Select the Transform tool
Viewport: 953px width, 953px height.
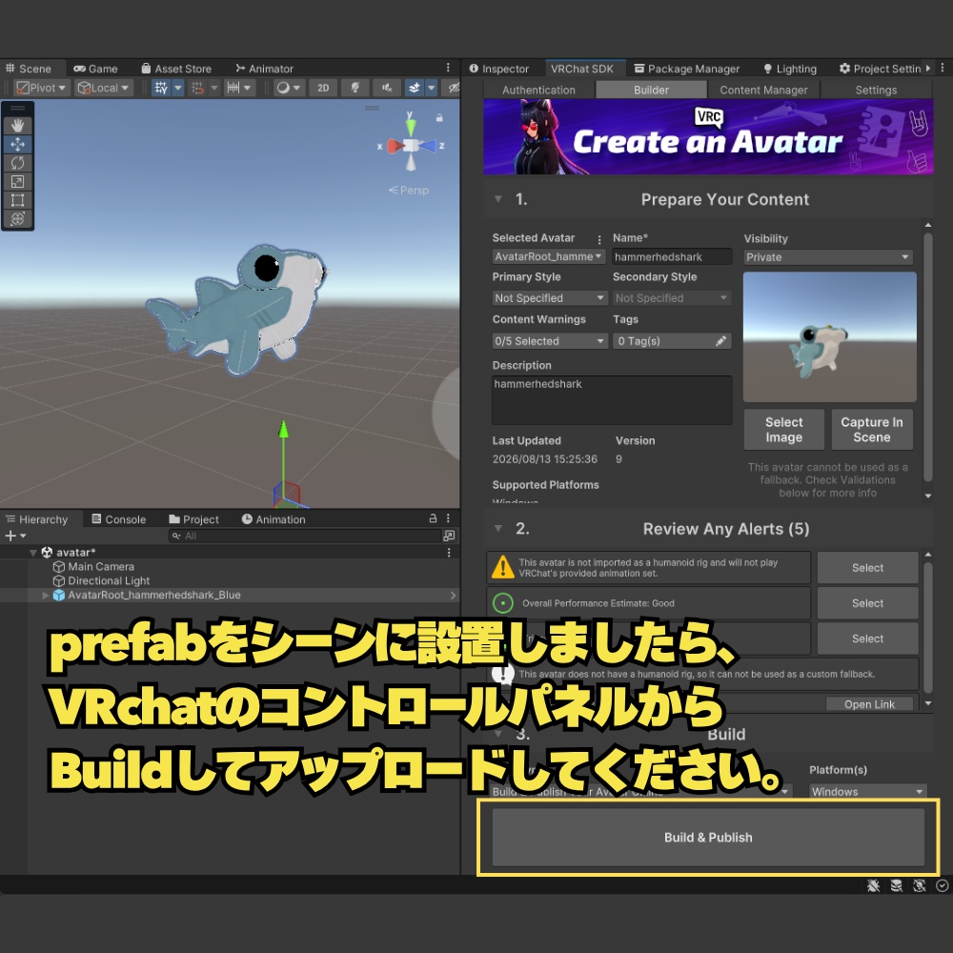coord(17,219)
